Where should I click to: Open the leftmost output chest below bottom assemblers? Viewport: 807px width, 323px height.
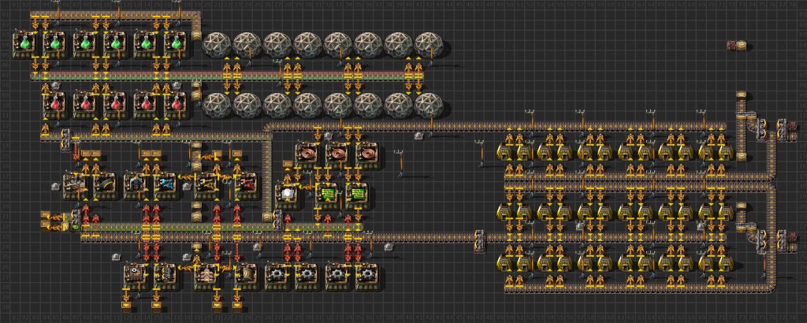tap(125, 307)
